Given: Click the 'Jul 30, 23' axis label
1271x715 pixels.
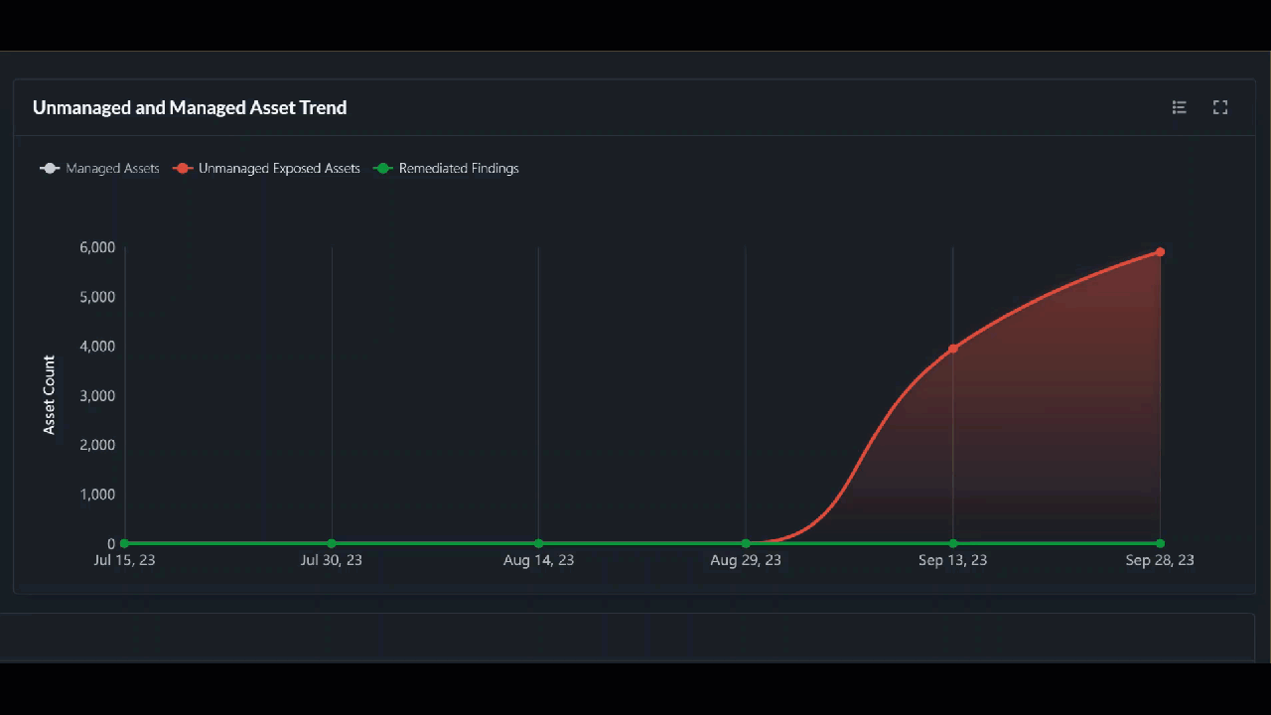Looking at the screenshot, I should coord(332,560).
